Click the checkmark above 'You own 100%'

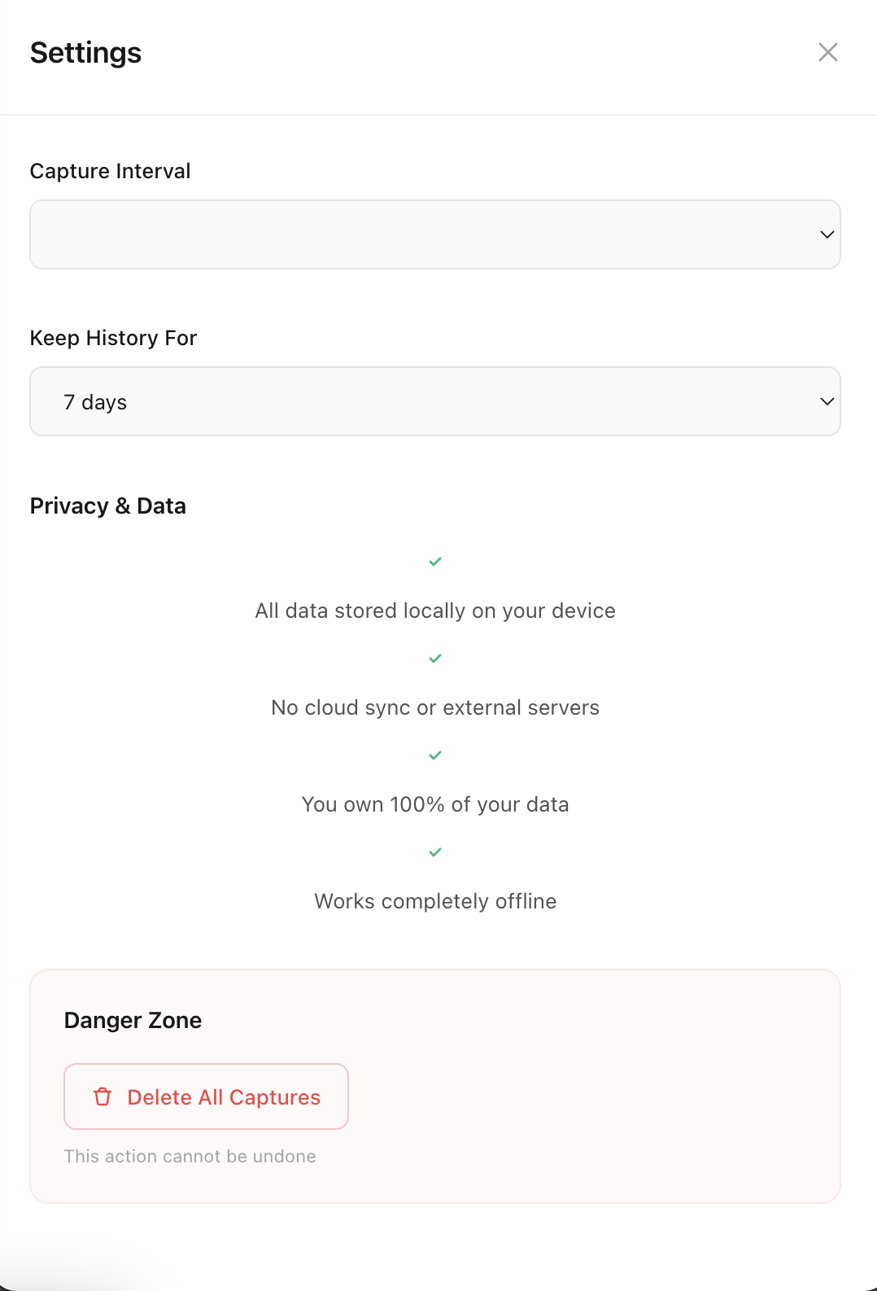point(435,755)
